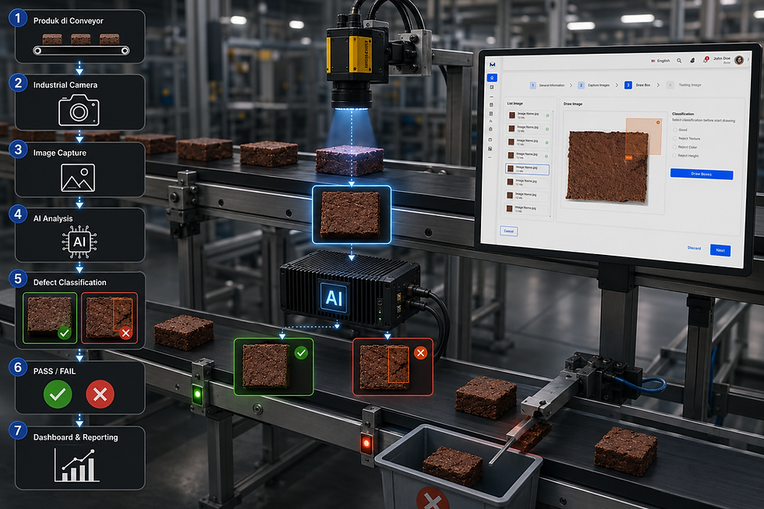Click the M logo on the monitor
764x509 pixels.
(x=492, y=64)
